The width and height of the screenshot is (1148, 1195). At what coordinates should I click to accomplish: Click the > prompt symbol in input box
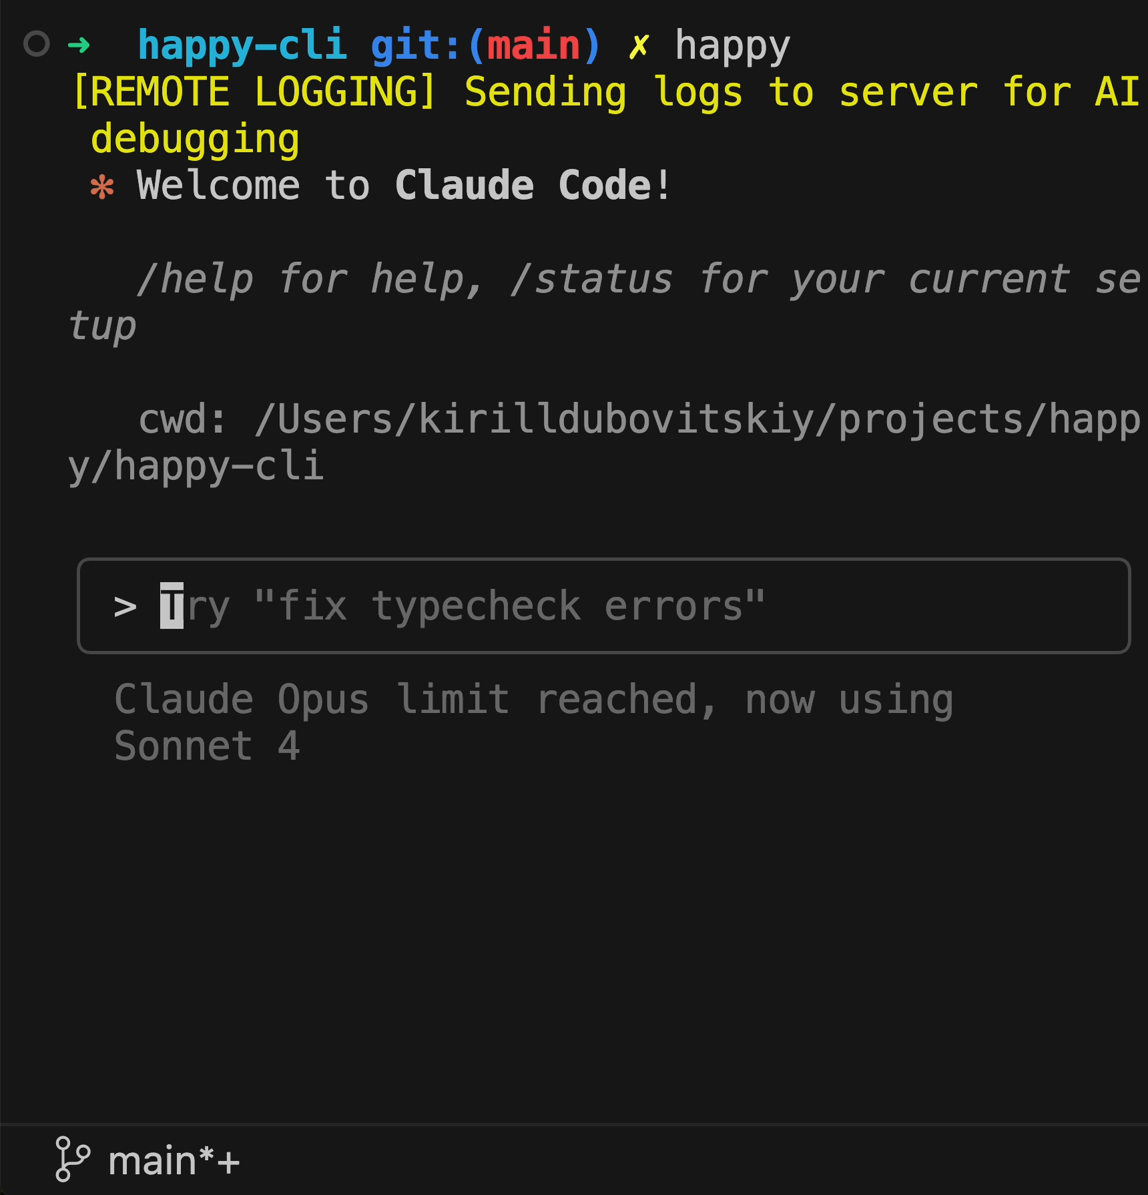pyautogui.click(x=125, y=607)
